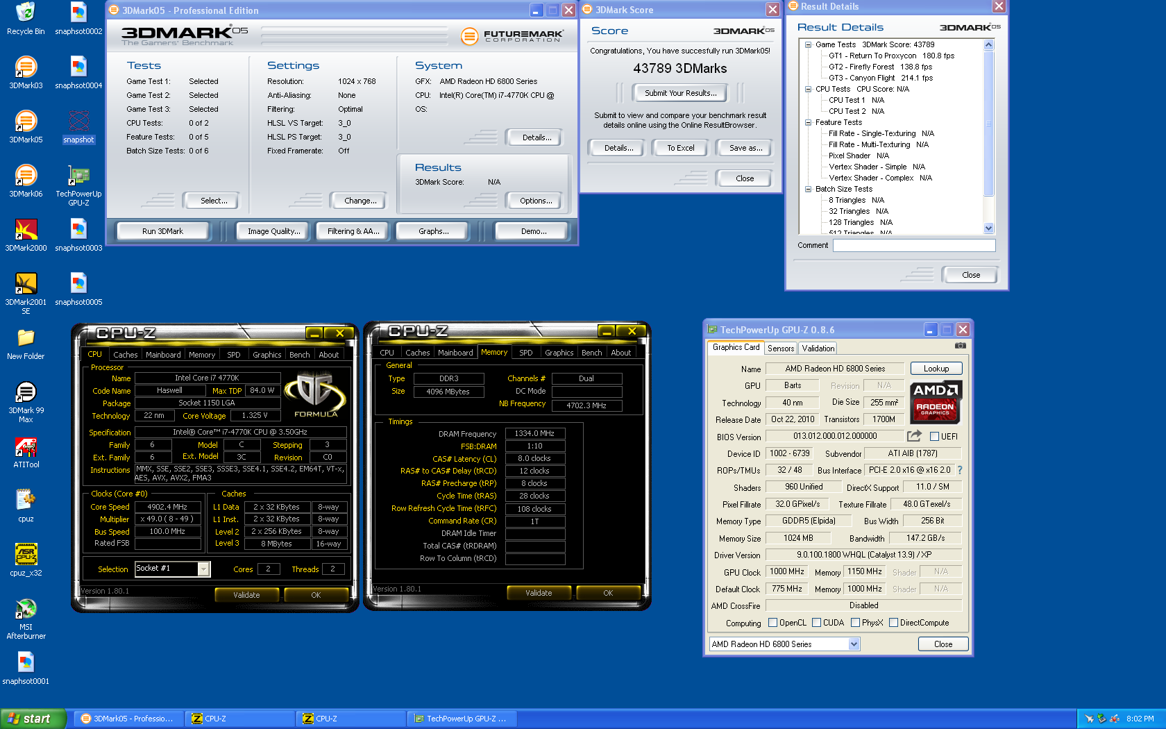Viewport: 1166px width, 729px height.
Task: Click the Bus Interface question mark icon
Action: pos(960,470)
